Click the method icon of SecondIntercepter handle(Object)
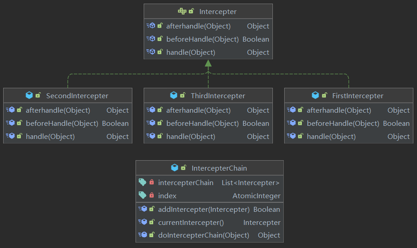Screen dimensions: 417x248 (10, 136)
